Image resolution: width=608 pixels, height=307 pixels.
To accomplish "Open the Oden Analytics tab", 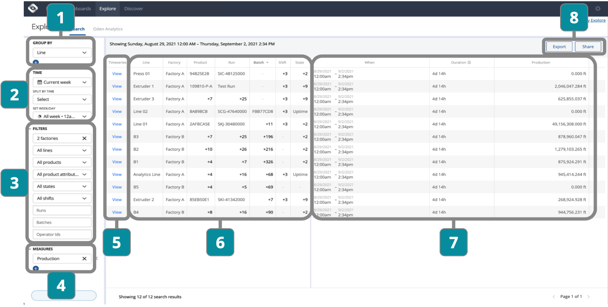I will (108, 29).
